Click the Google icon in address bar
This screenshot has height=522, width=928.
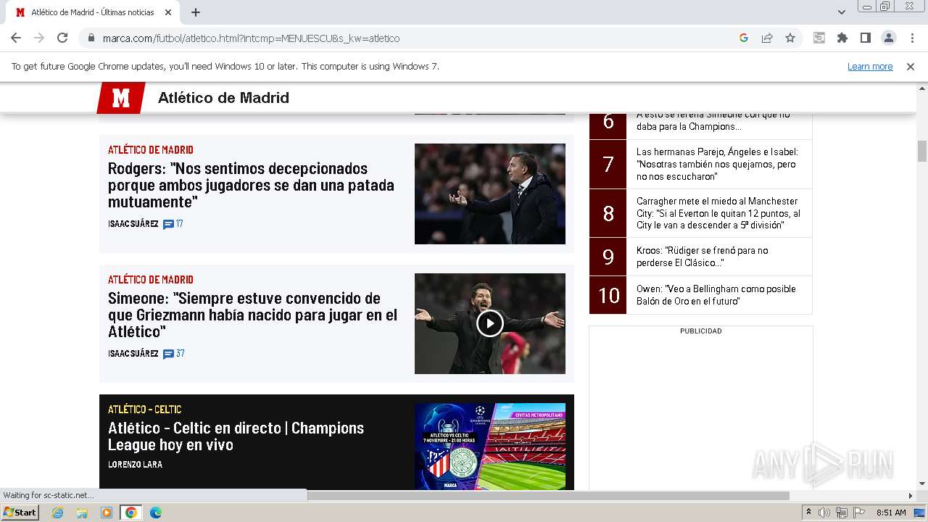[744, 38]
